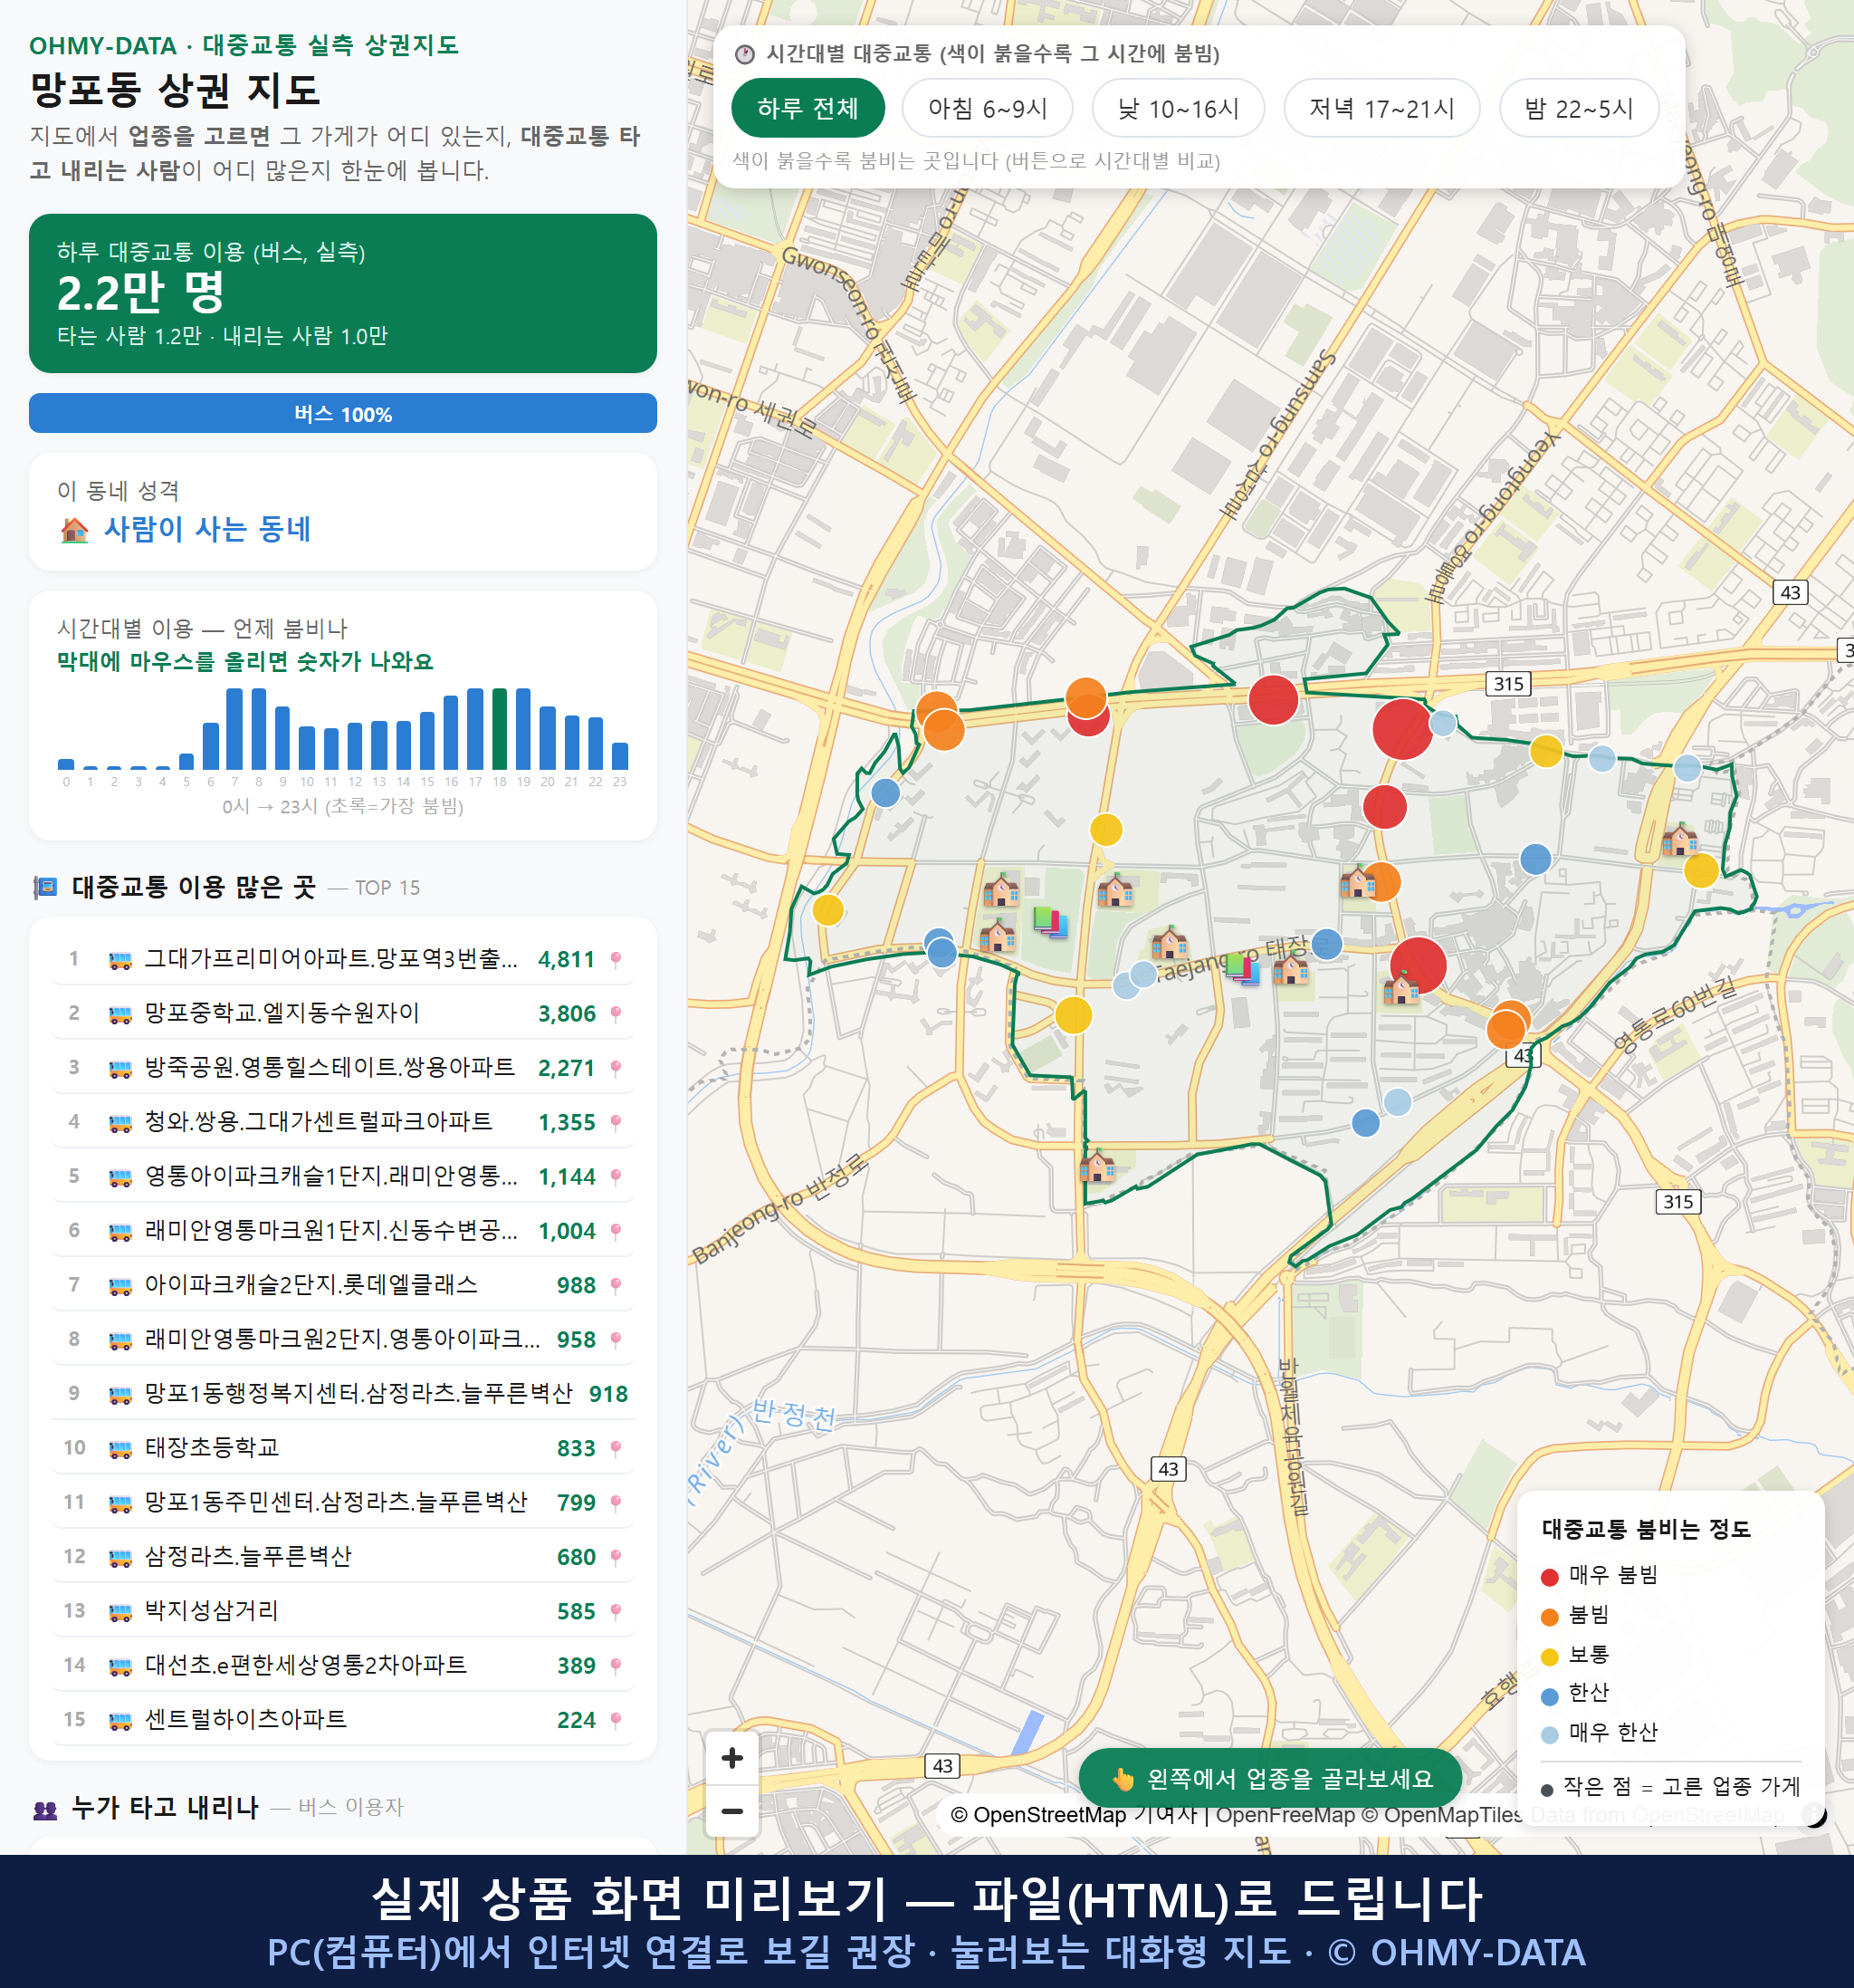1854x1988 pixels.
Task: Select 망포1동주민센터 list row
Action: (343, 1502)
